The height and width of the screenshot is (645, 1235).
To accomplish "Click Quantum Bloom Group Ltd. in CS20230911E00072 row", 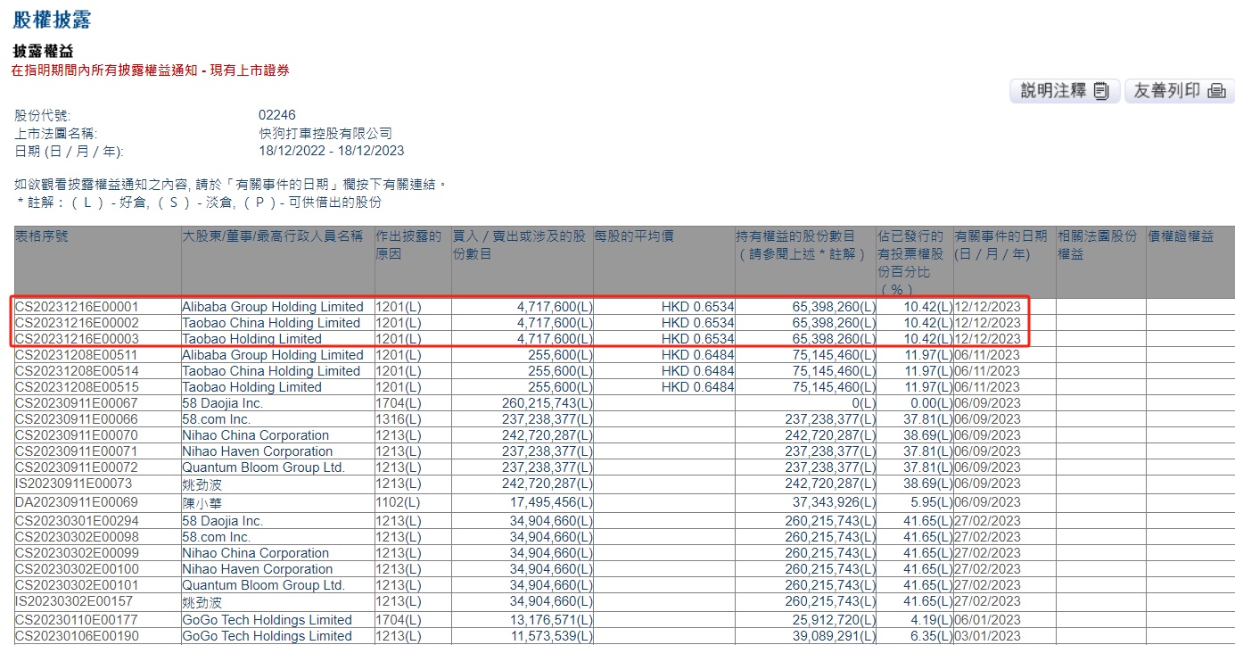I will 263,467.
